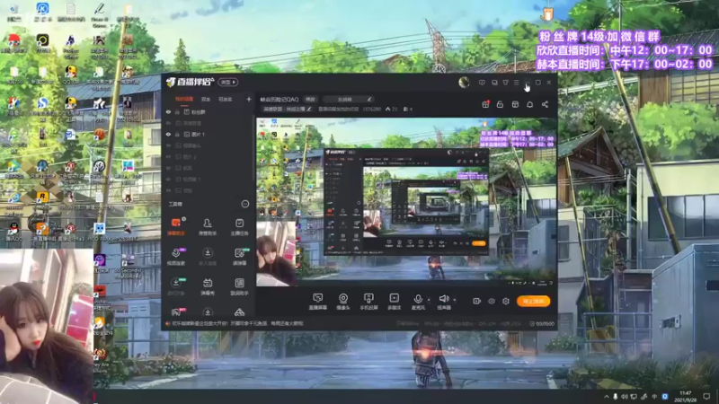719x404 pixels.
Task: Click the store-like icon left of the bell
Action: click(515, 104)
